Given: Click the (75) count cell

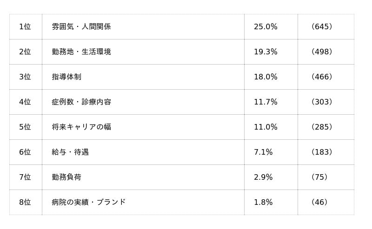Looking at the screenshot, I should [319, 177].
